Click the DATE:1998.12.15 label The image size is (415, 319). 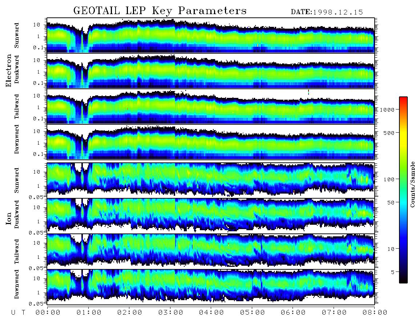pyautogui.click(x=327, y=12)
